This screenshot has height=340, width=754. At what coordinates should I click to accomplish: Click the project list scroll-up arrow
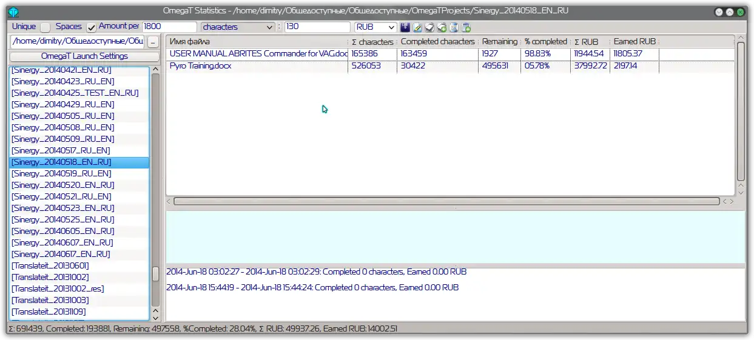(x=155, y=70)
